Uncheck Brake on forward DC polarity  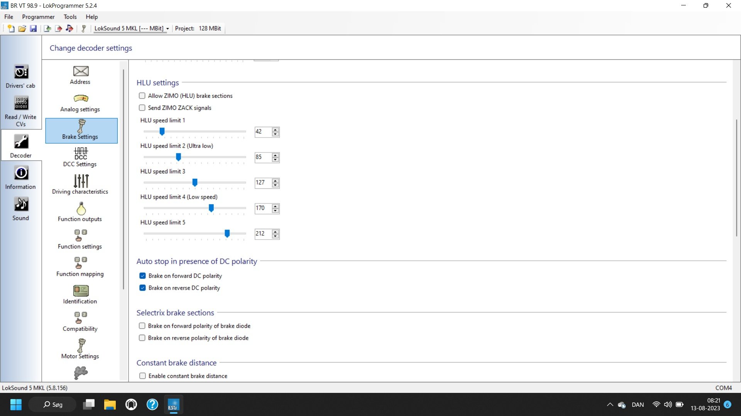[x=142, y=276]
